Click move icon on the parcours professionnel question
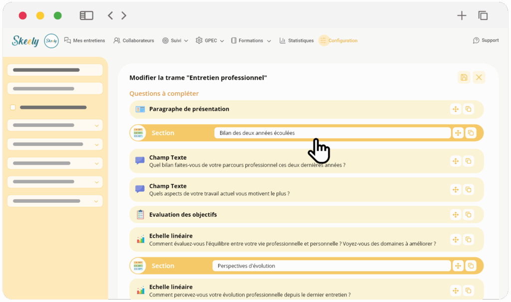The image size is (511, 302). pos(456,161)
